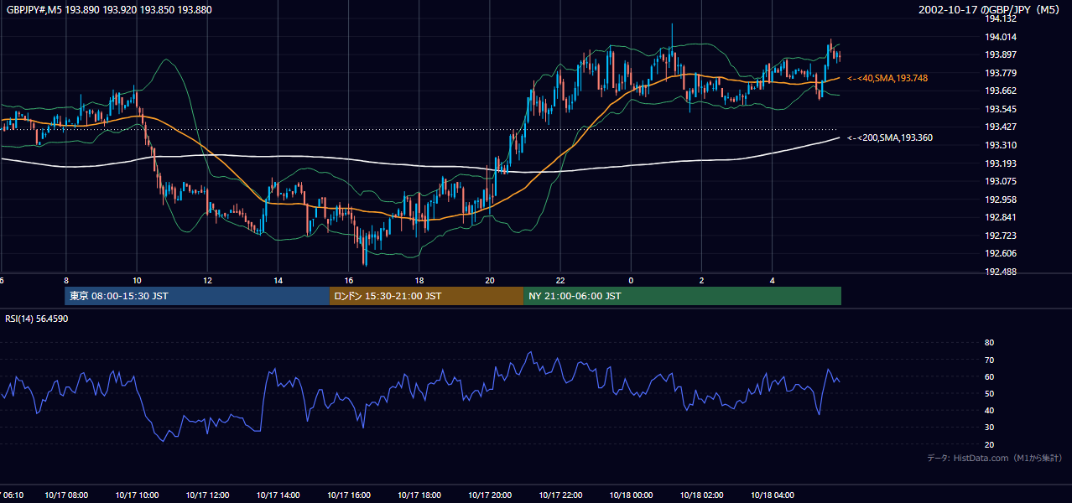Click RSI scale level 50
The width and height of the screenshot is (1072, 503).
pos(989,393)
